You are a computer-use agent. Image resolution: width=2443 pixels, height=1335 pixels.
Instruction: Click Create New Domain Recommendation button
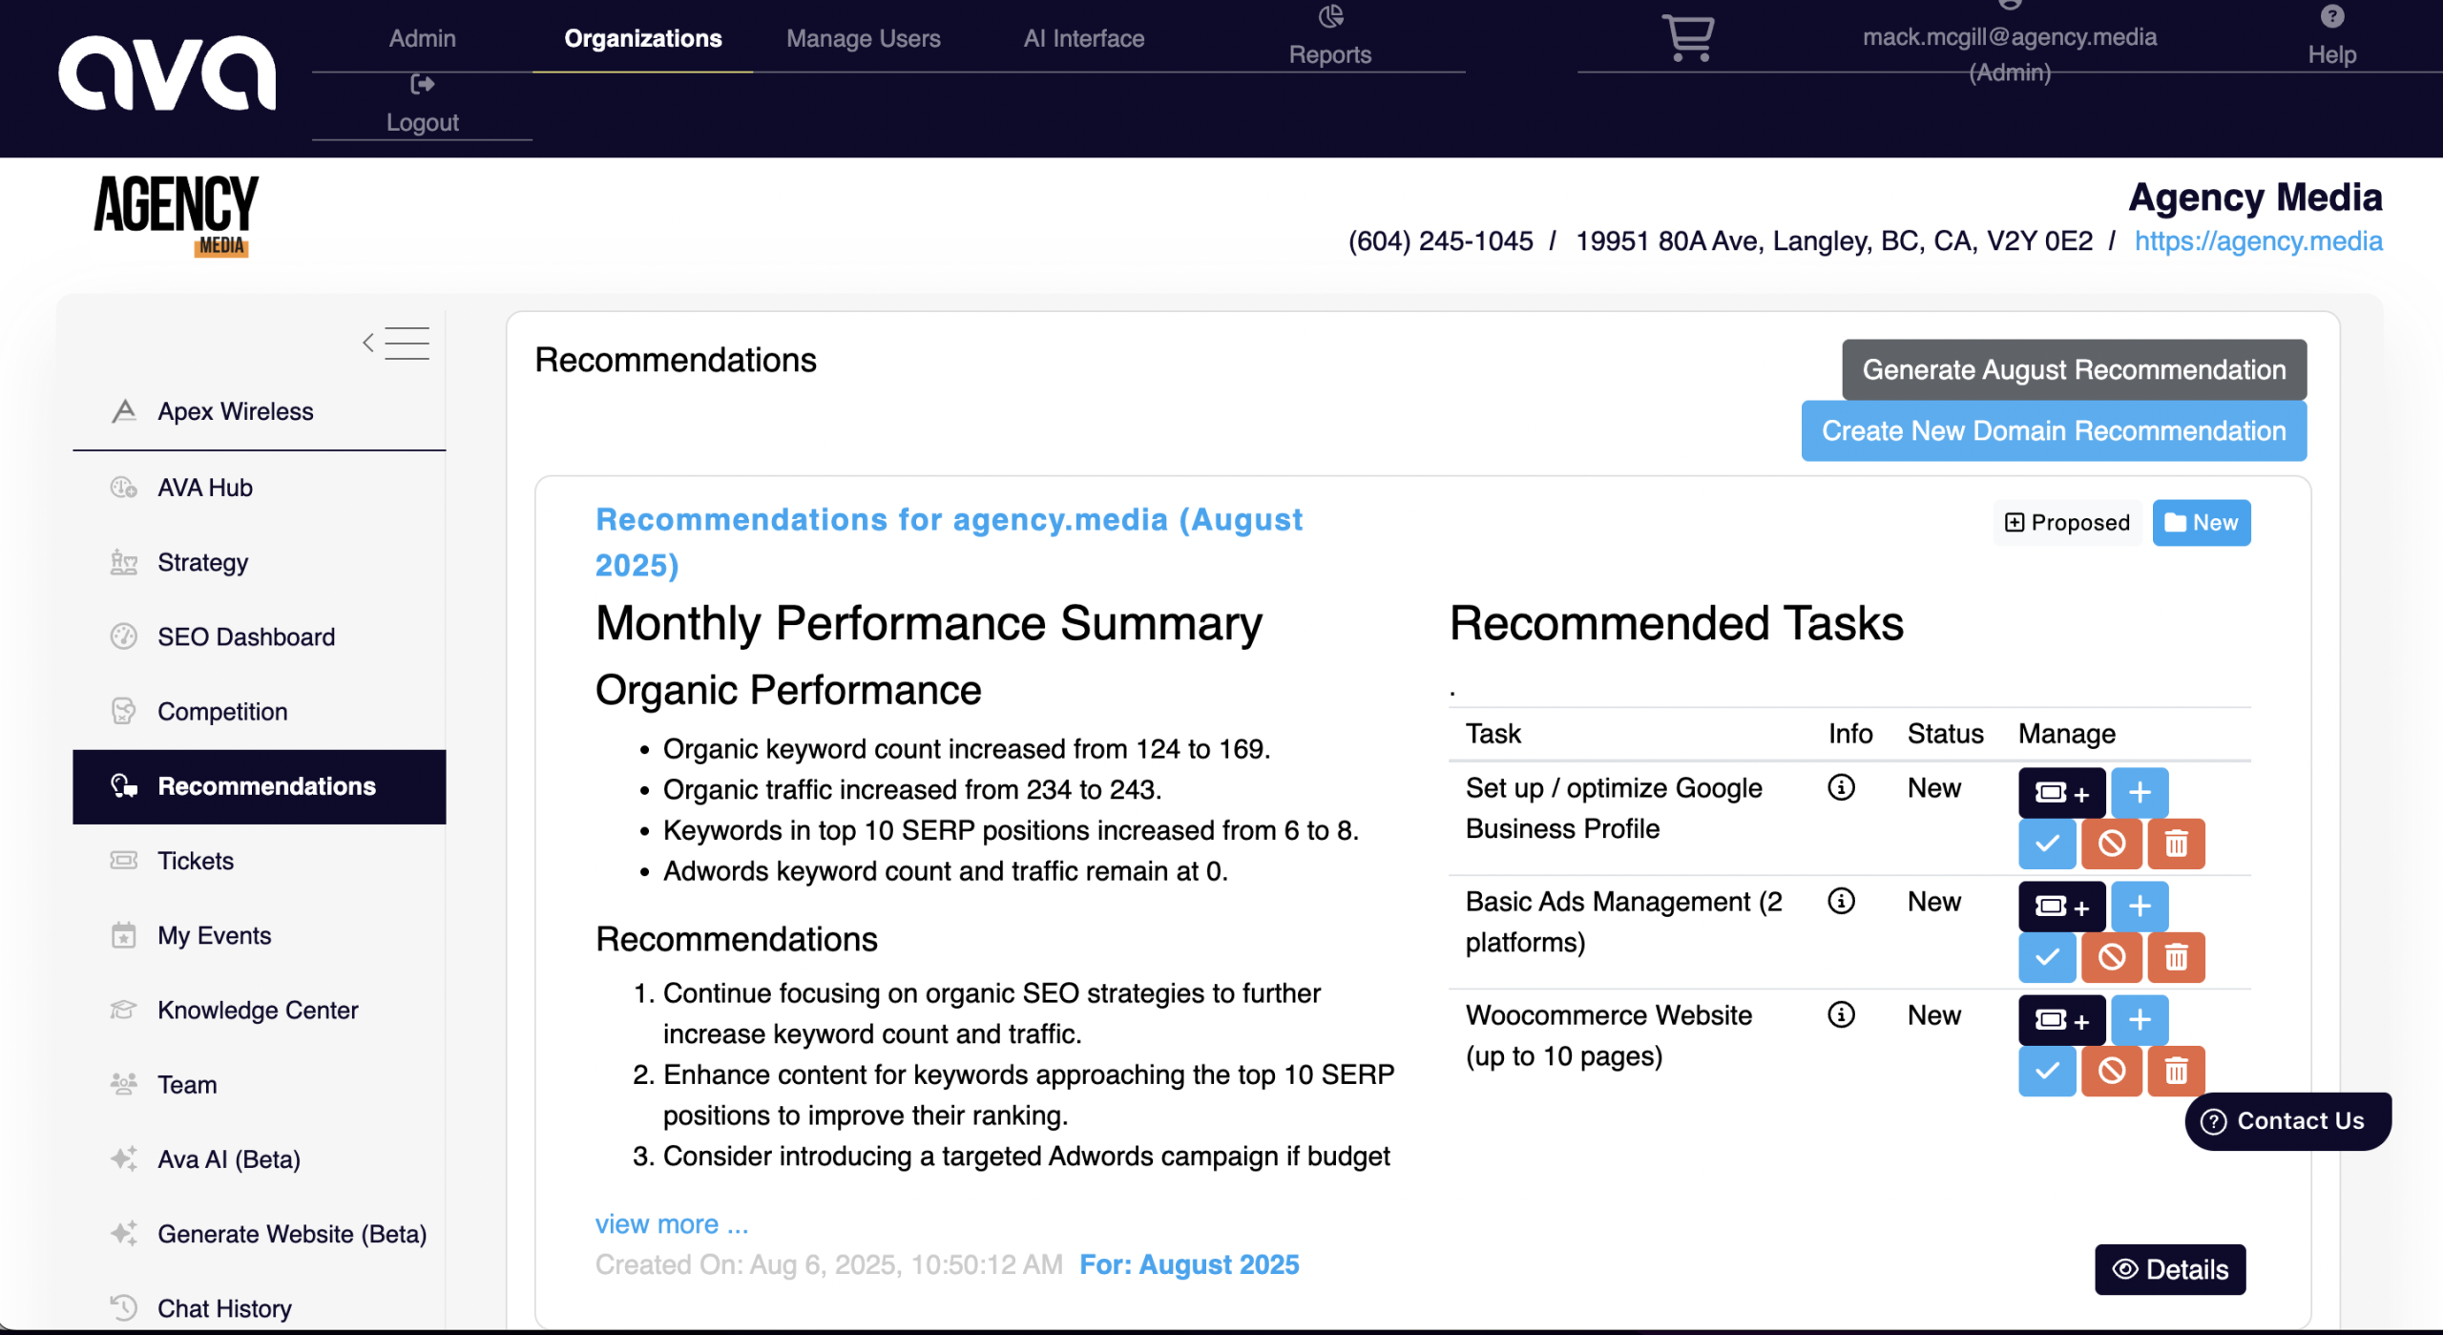click(2054, 430)
